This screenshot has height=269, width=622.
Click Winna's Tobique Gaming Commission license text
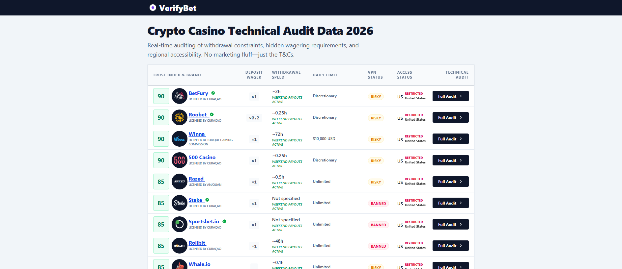(211, 142)
